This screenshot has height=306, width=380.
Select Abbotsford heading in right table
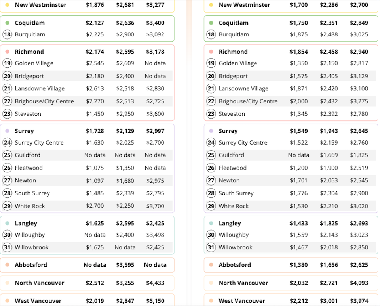[235, 265]
